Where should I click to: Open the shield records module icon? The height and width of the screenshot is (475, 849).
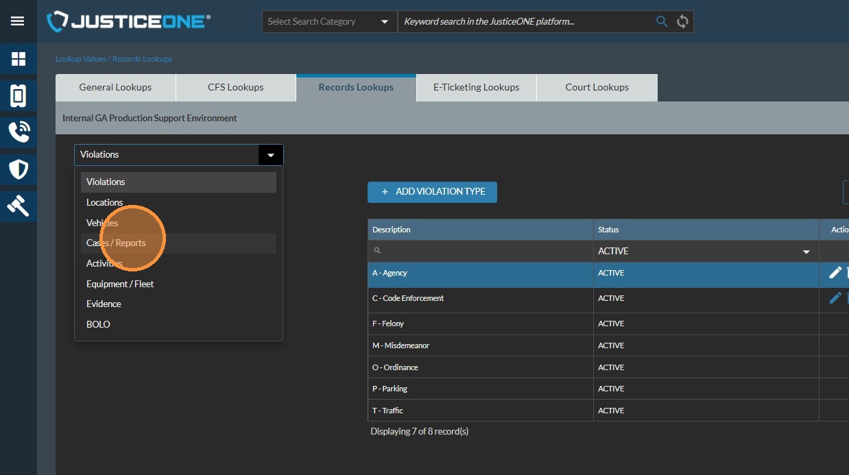tap(18, 169)
